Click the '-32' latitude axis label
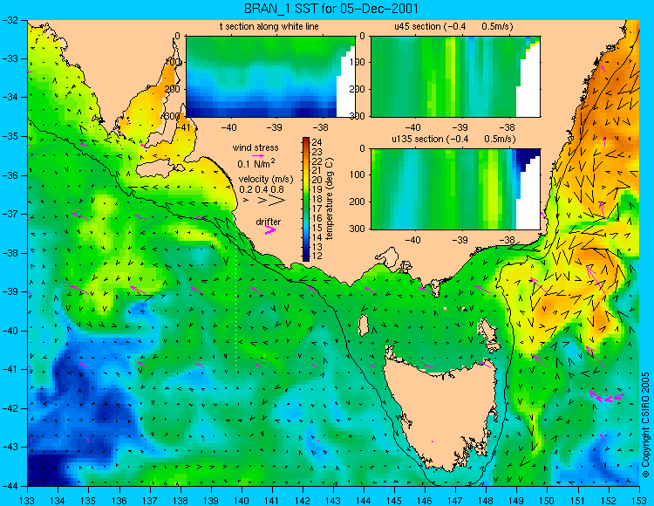 (x=9, y=19)
